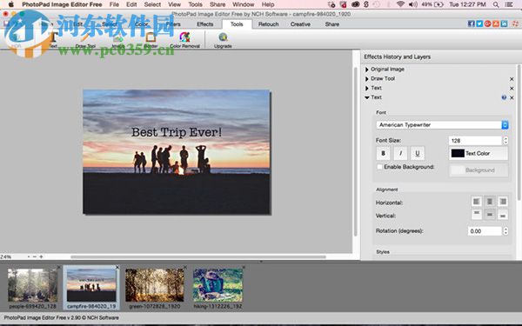
Task: Click the Rotation degrees input field
Action: click(485, 231)
